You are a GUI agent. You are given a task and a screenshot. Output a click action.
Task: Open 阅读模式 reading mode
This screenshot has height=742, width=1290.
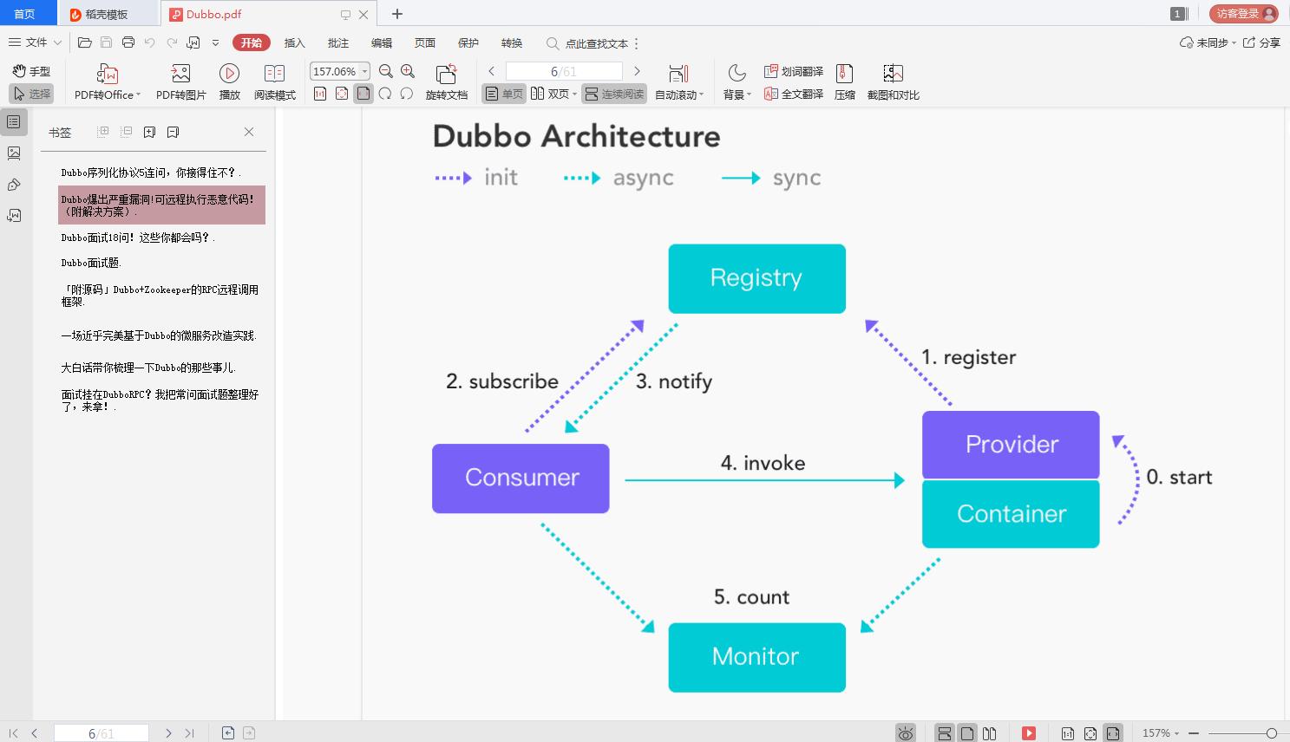coord(274,74)
